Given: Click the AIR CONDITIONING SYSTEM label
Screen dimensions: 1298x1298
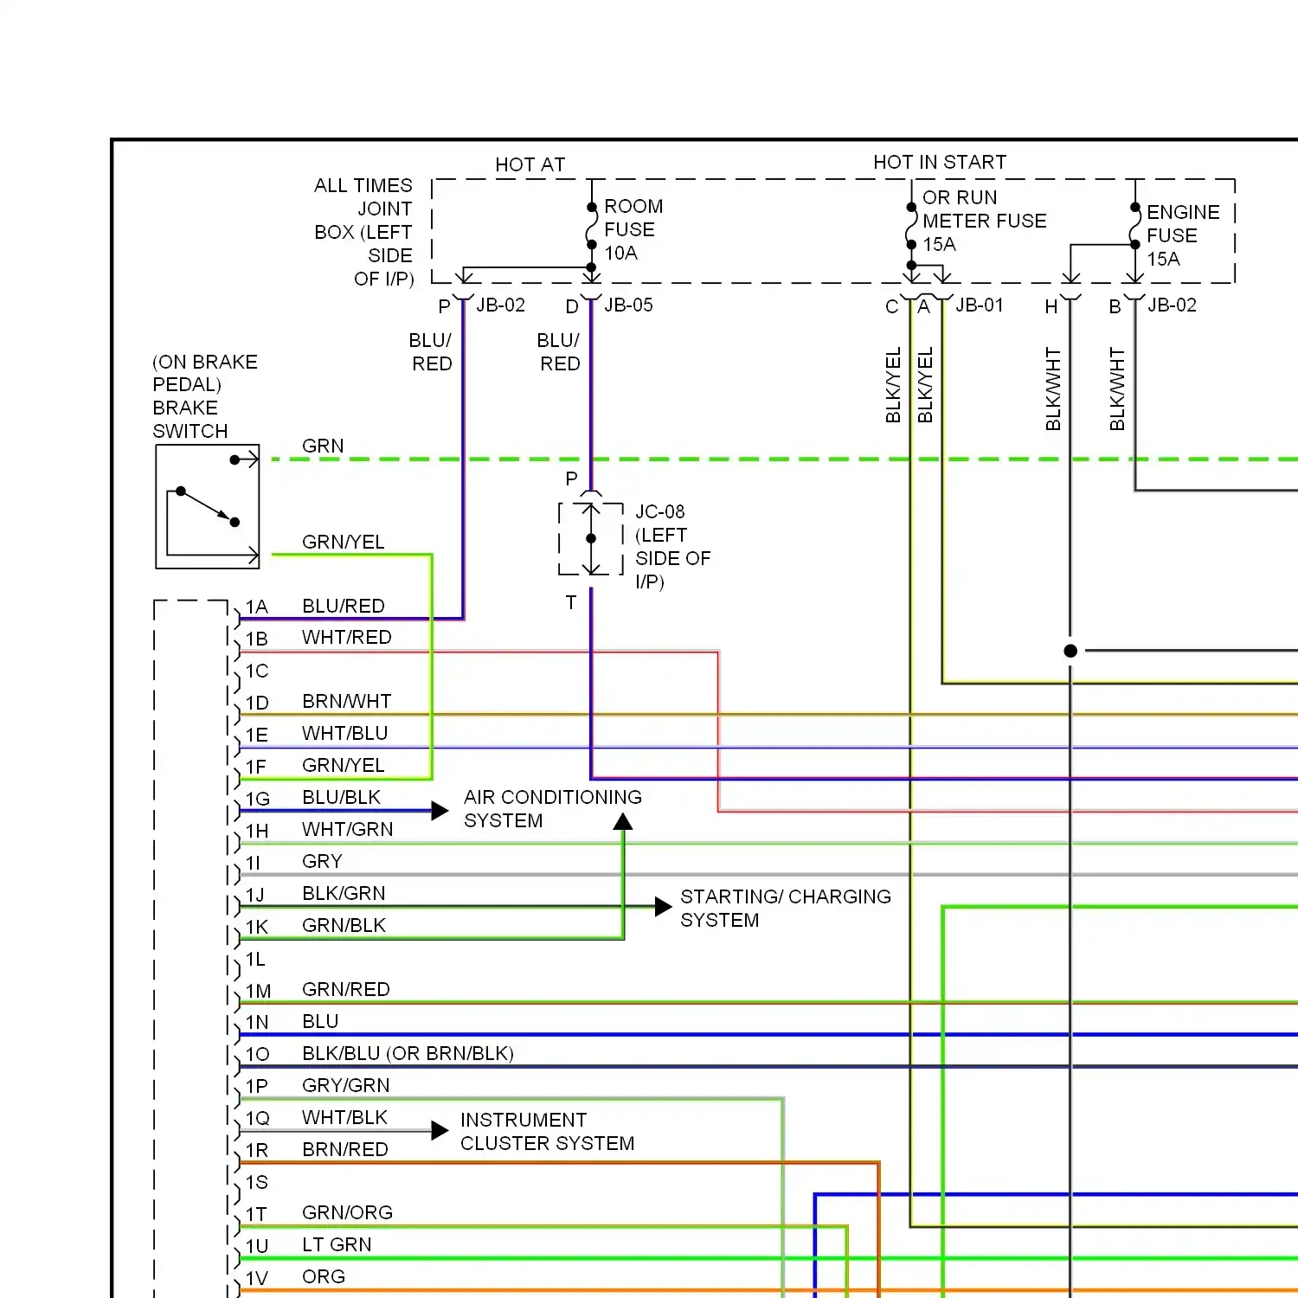Looking at the screenshot, I should click(553, 808).
